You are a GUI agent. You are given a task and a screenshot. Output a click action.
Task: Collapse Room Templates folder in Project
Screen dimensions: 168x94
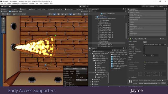click(x=92, y=60)
